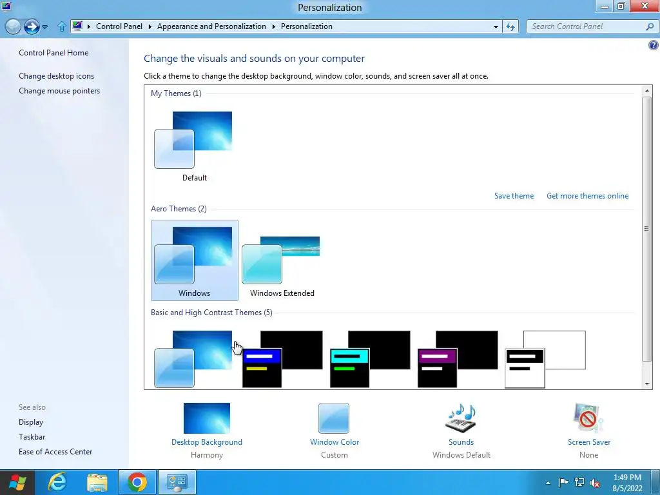Open Change desktop icons link
The image size is (660, 495).
57,76
